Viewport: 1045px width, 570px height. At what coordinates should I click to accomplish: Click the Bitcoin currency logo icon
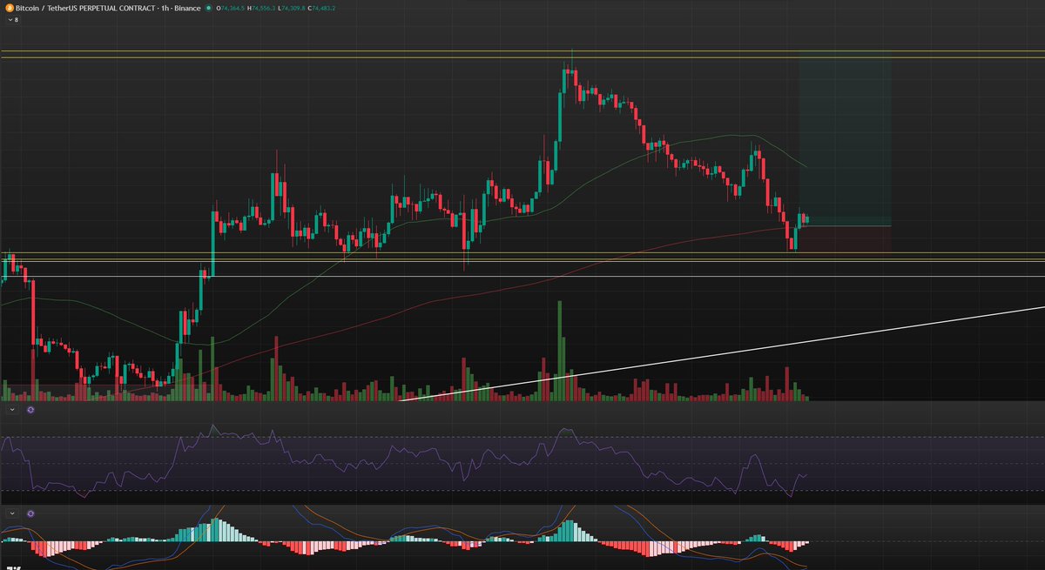[9, 8]
